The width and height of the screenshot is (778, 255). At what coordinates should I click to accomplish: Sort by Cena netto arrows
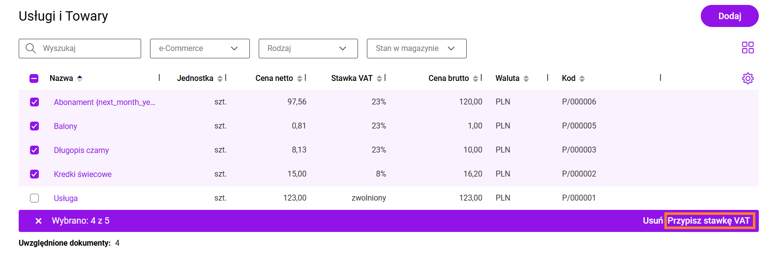coord(299,78)
